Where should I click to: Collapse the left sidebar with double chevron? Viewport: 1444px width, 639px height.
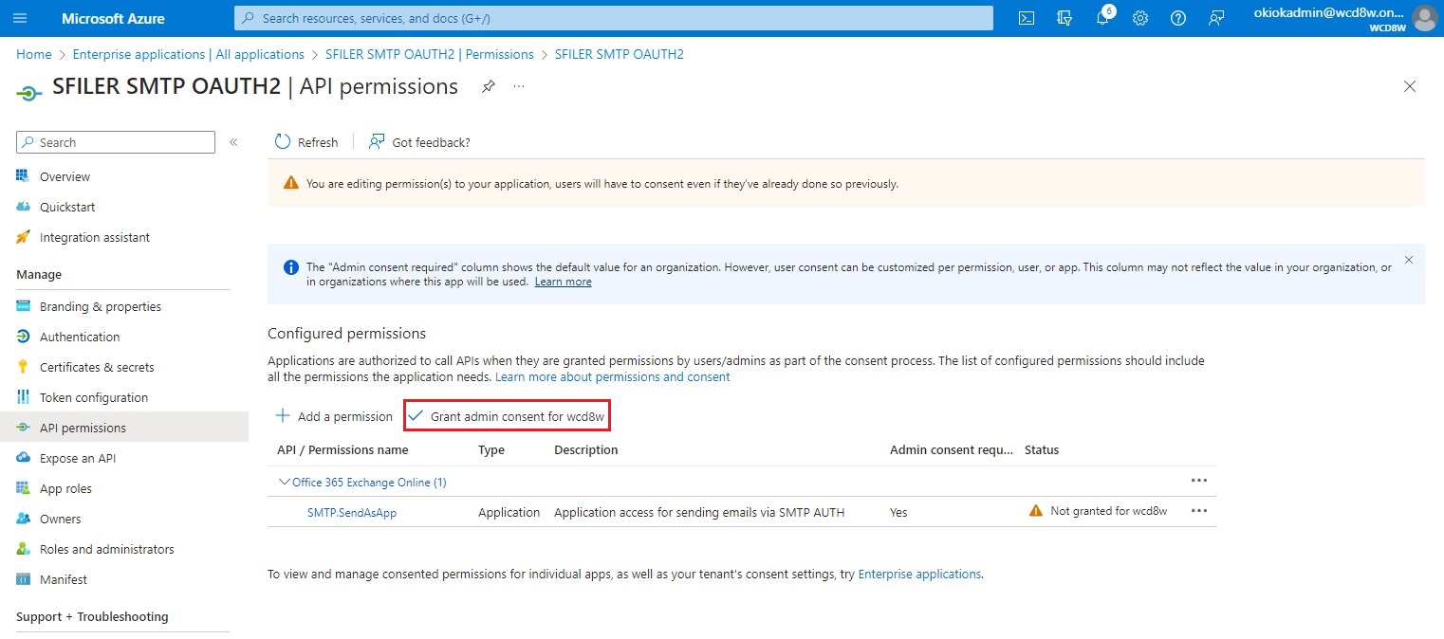(233, 142)
